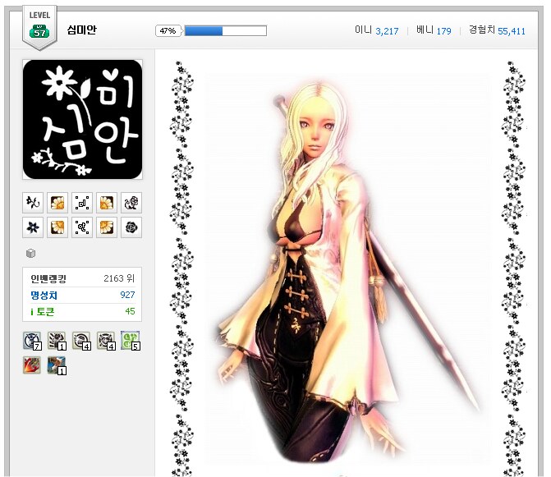Screen dimensions: 551x477
Task: Click the first orange daisy icon in top row
Action: [57, 203]
